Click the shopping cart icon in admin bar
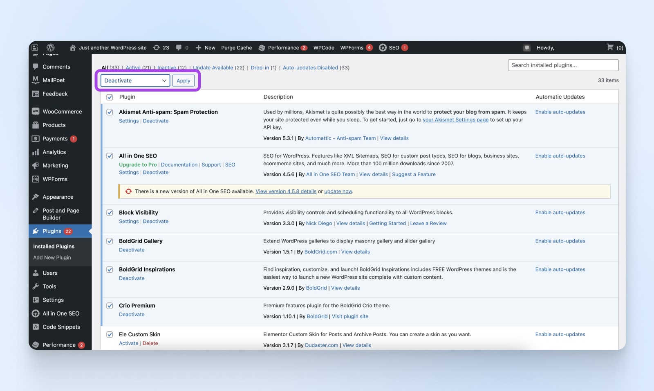Screen dimensions: 654x391 [x=610, y=47]
